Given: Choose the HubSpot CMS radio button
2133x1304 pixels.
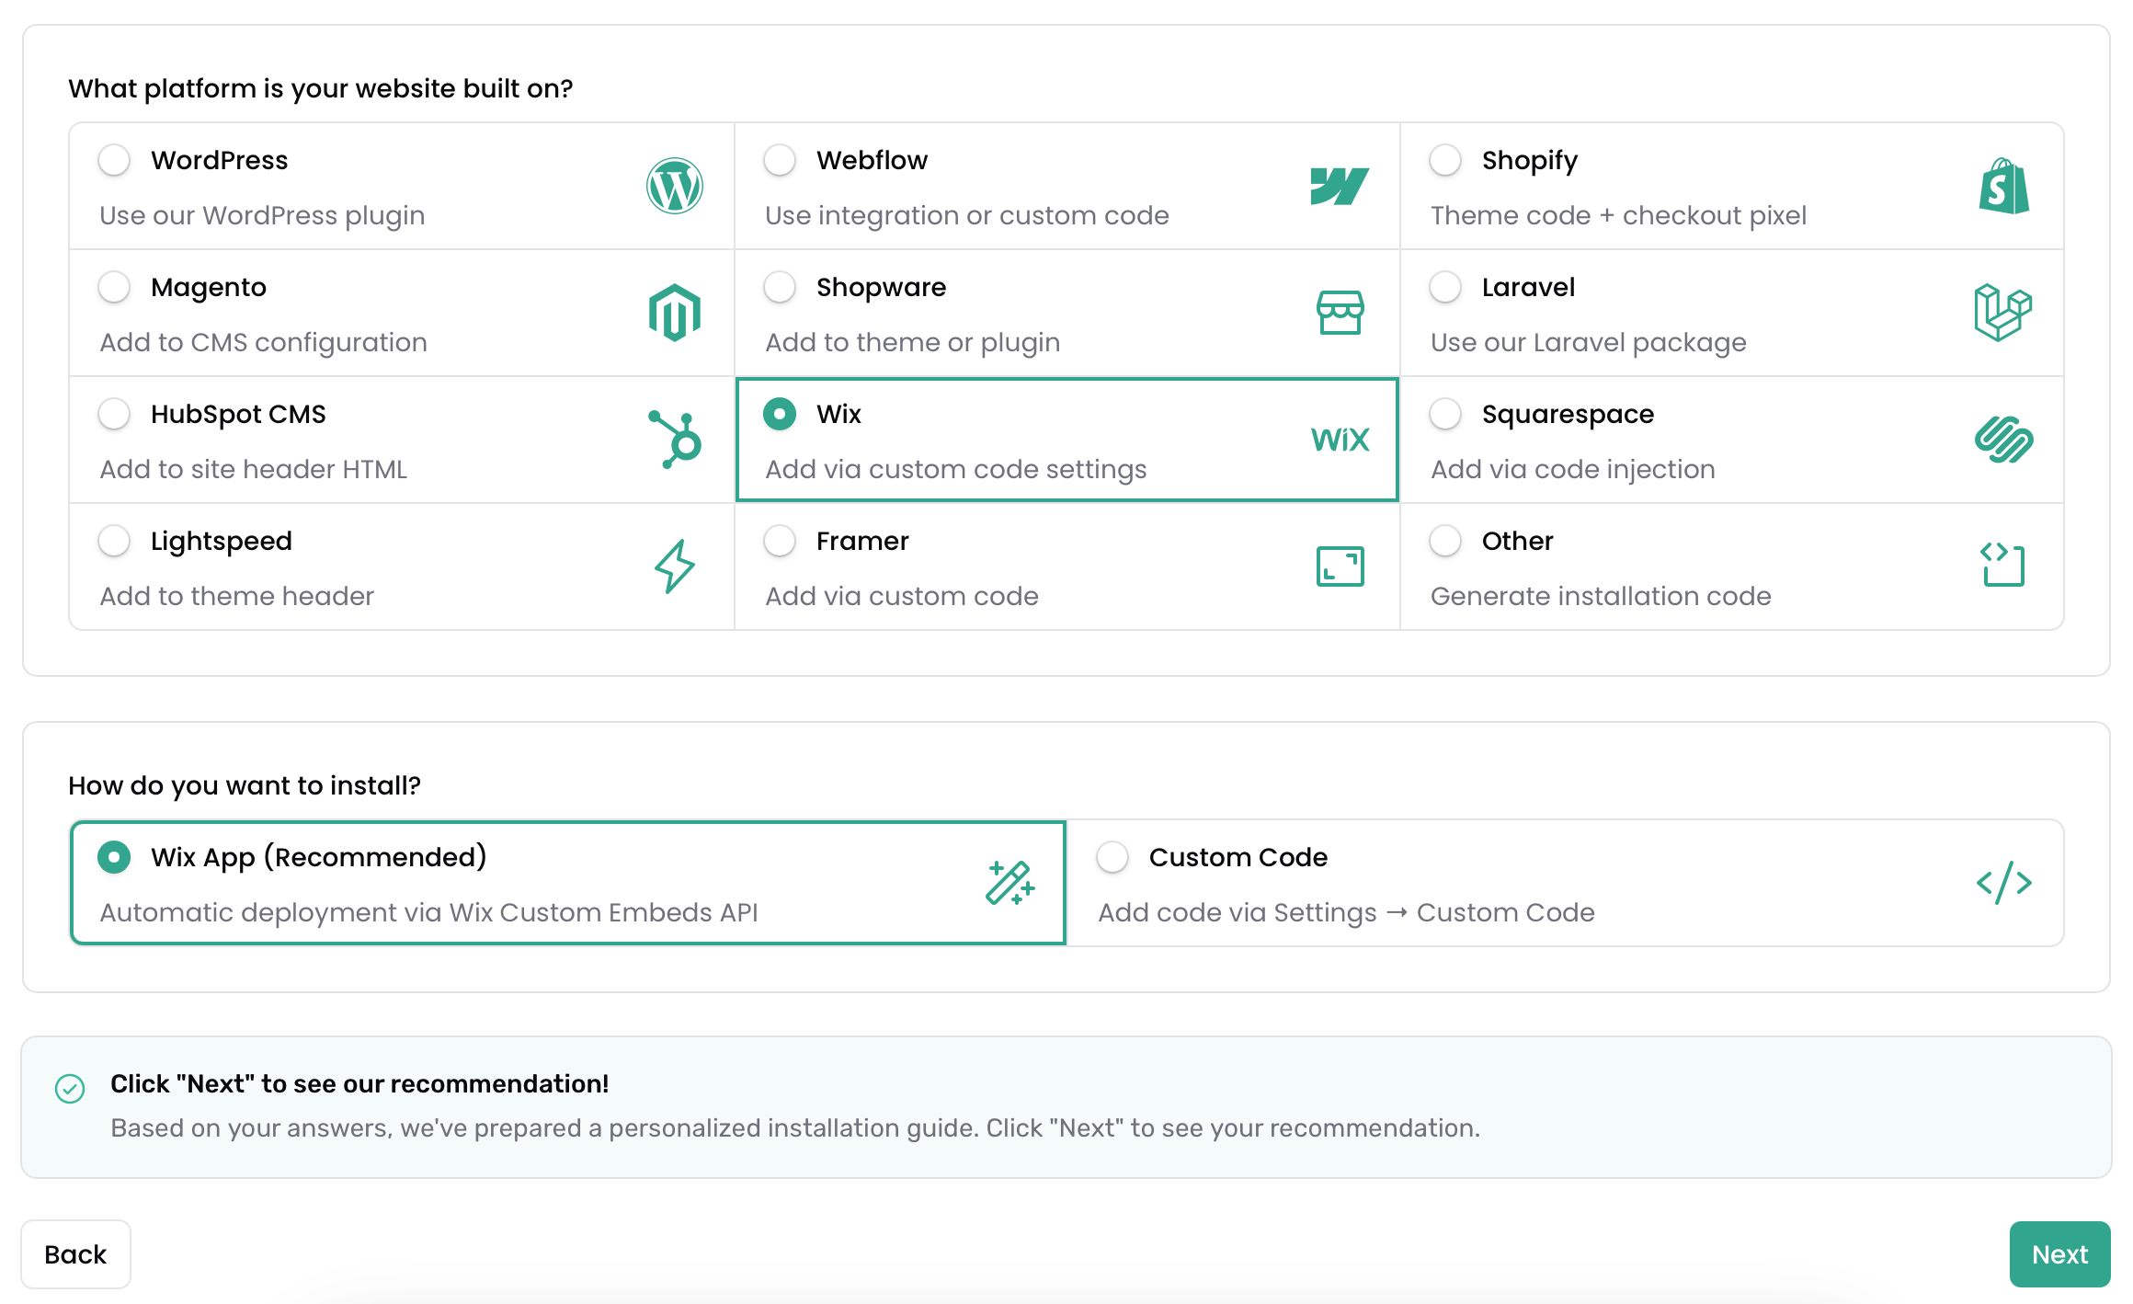Looking at the screenshot, I should coord(114,414).
